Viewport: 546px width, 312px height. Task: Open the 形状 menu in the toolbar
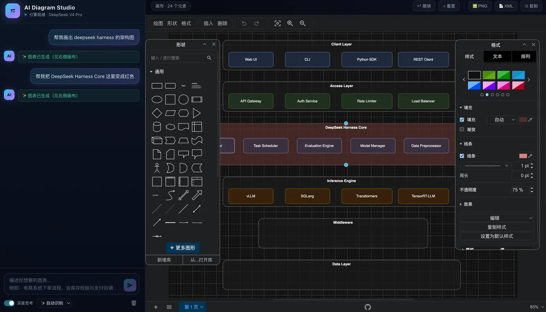(x=172, y=23)
